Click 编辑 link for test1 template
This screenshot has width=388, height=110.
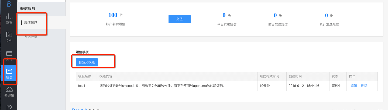[x=354, y=86]
